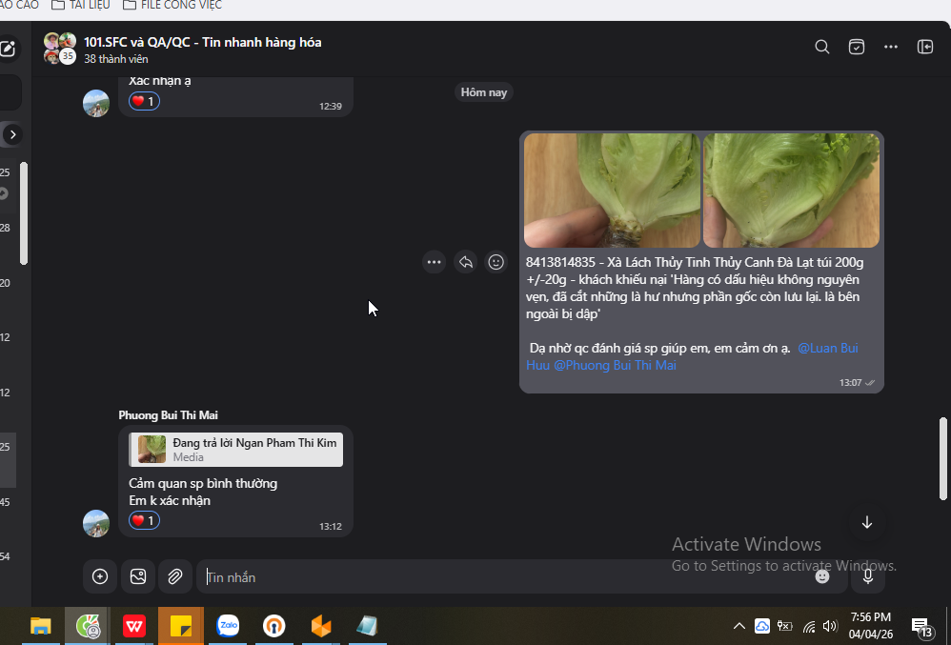Click the left sidebar scrollbar thumb
The height and width of the screenshot is (645, 951).
[24, 213]
